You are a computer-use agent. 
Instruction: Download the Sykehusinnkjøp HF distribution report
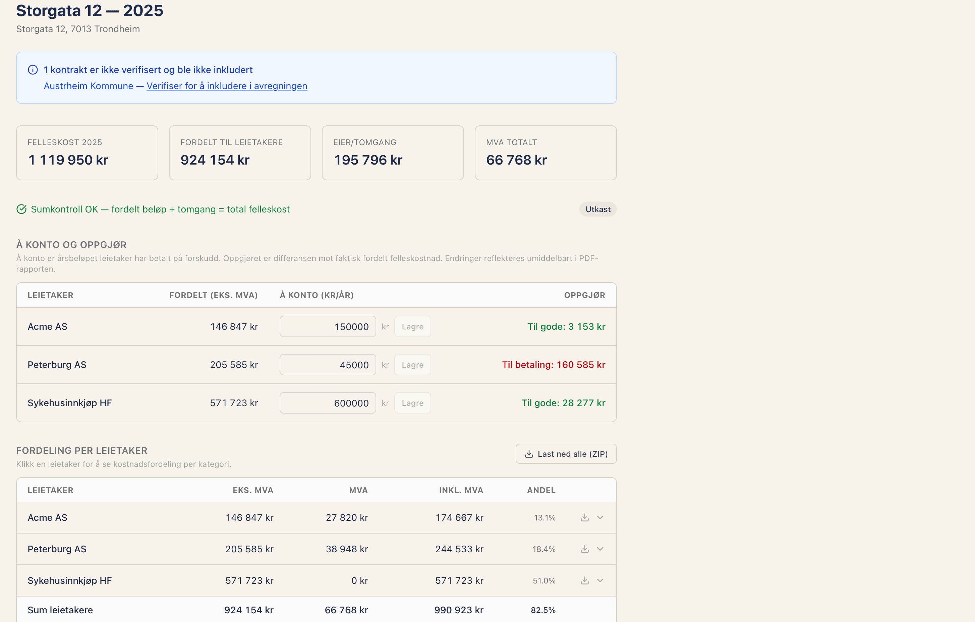[x=584, y=581]
